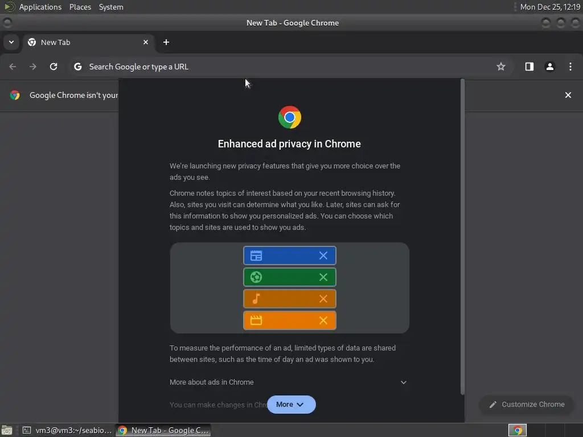Click the Chrome workspace switcher thumbnail

click(517, 430)
